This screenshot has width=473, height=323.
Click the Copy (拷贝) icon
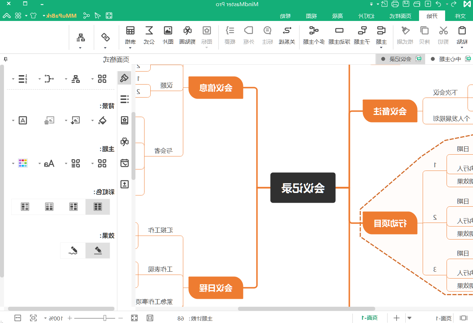(424, 31)
